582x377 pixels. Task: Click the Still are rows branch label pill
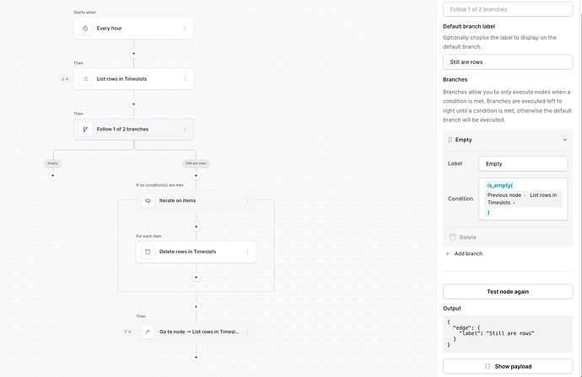click(196, 163)
